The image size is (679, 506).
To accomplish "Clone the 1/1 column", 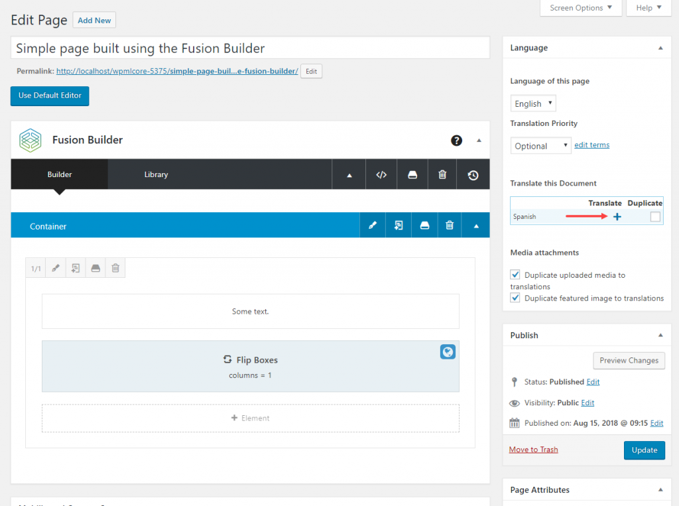I will click(76, 268).
